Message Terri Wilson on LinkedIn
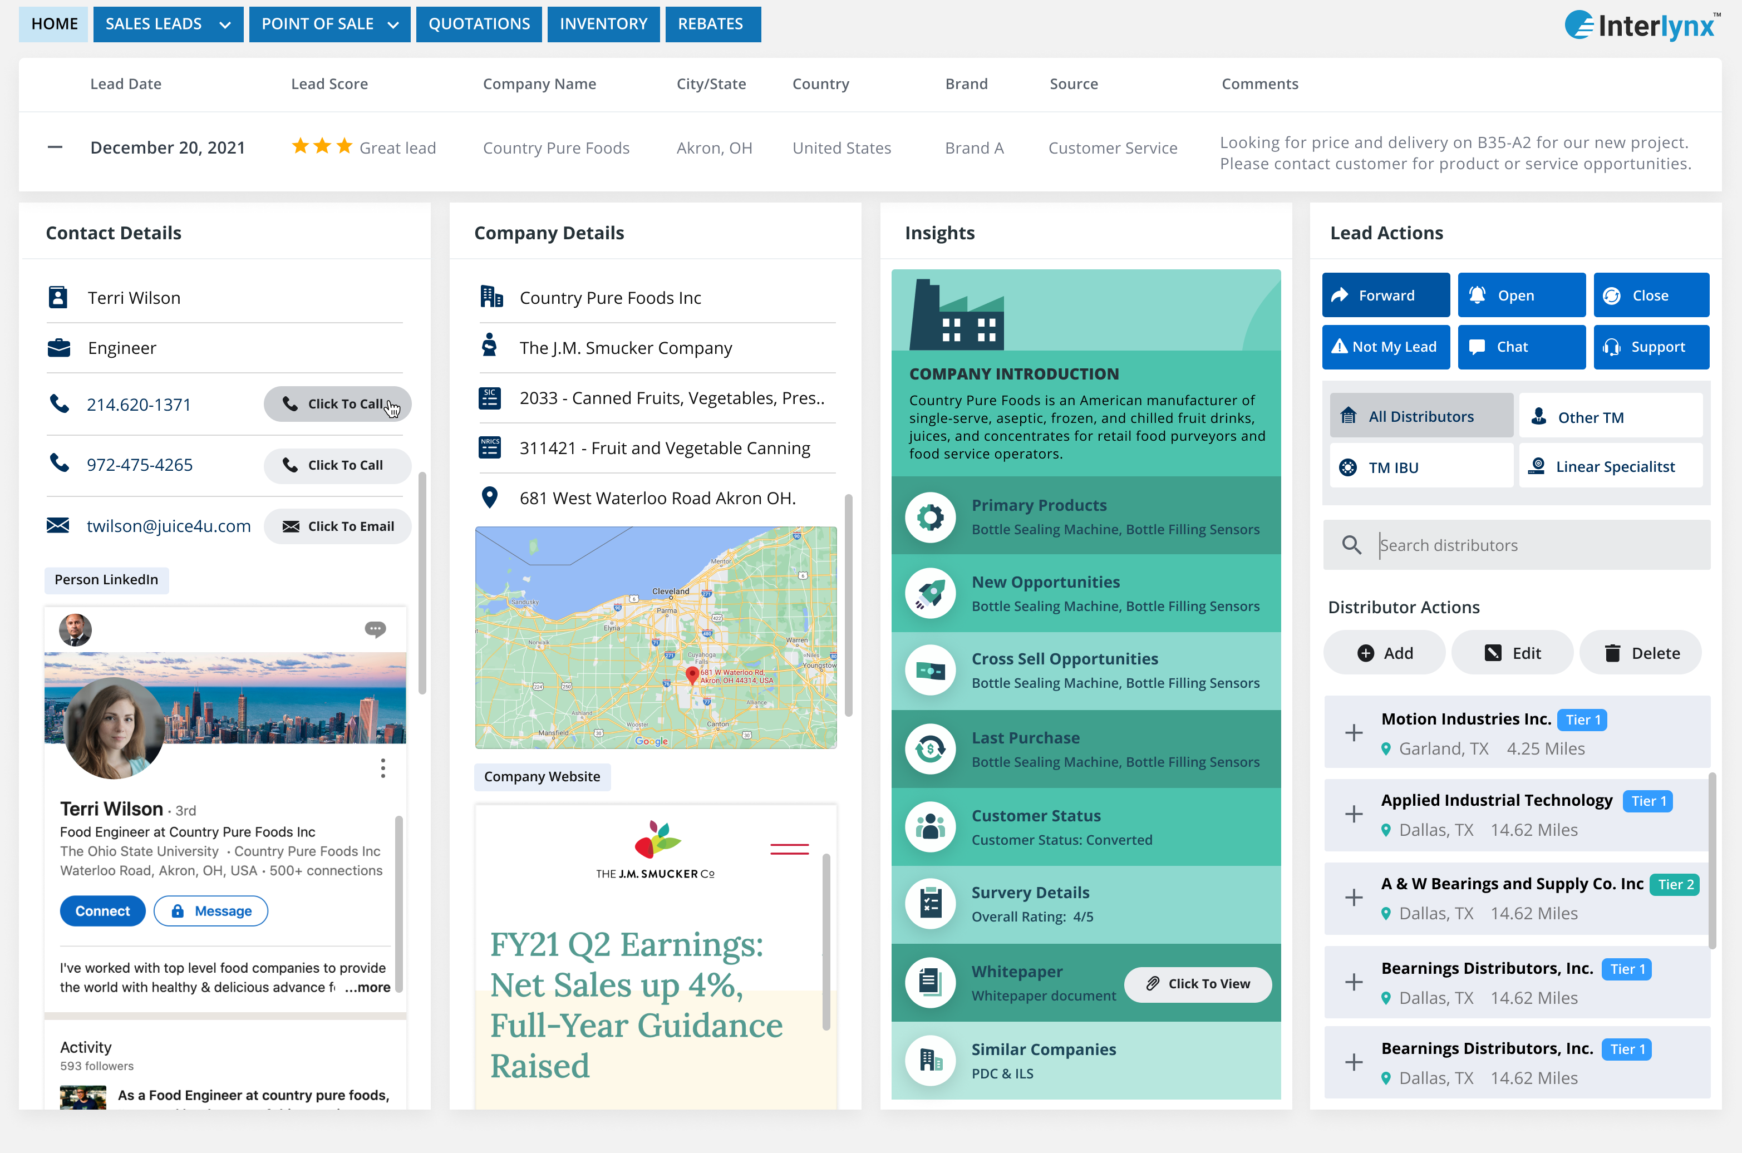Screen dimensions: 1742x1153 pyautogui.click(x=210, y=910)
